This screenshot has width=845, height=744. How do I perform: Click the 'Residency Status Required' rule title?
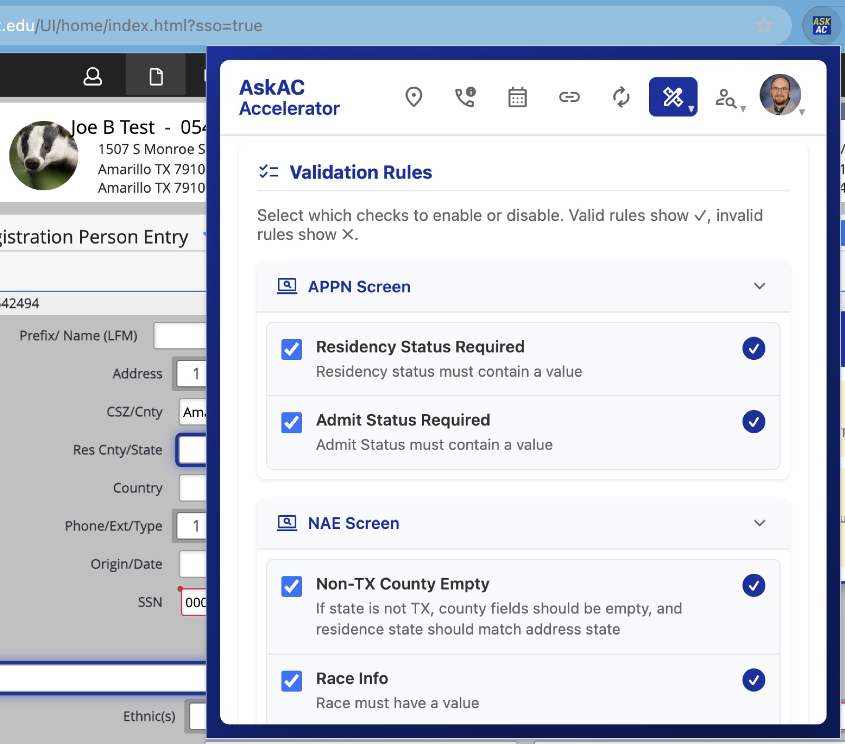420,347
